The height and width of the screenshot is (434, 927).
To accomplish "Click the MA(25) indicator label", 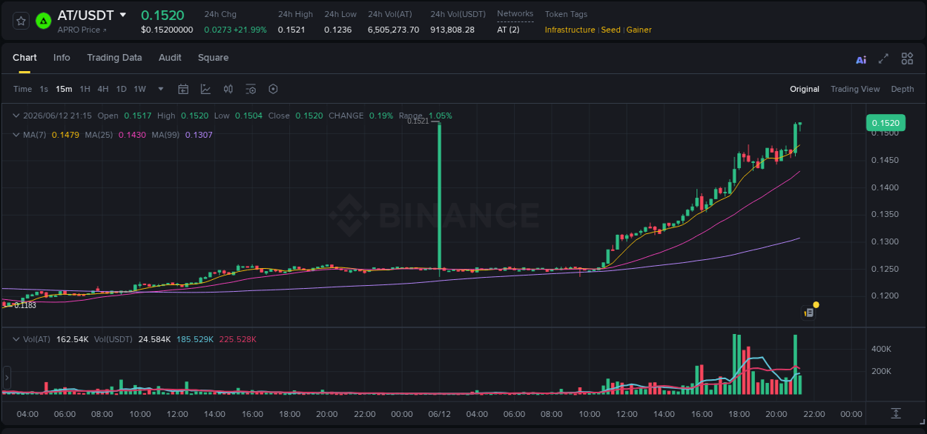I will pos(99,135).
